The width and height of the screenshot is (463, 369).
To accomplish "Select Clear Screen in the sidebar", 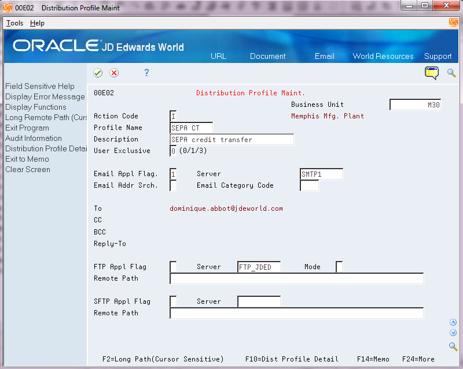I will point(28,169).
